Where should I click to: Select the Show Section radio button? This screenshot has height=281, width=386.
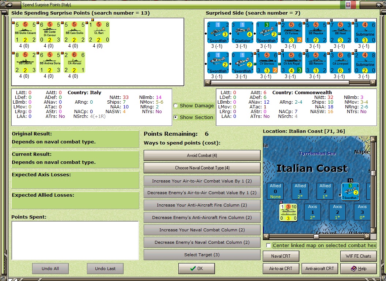(175, 117)
